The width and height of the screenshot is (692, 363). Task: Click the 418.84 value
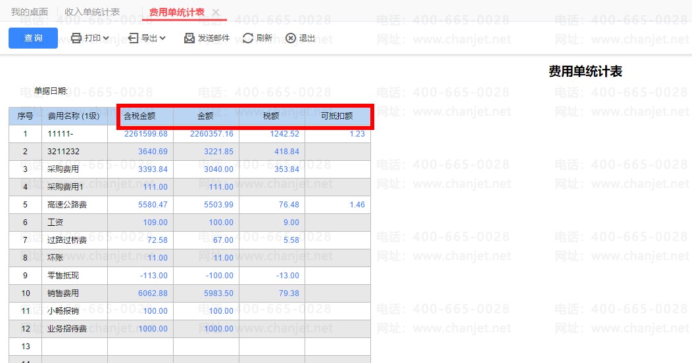pyautogui.click(x=286, y=152)
